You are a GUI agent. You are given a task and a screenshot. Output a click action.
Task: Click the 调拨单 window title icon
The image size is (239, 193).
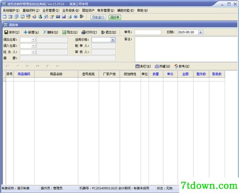[6, 25]
